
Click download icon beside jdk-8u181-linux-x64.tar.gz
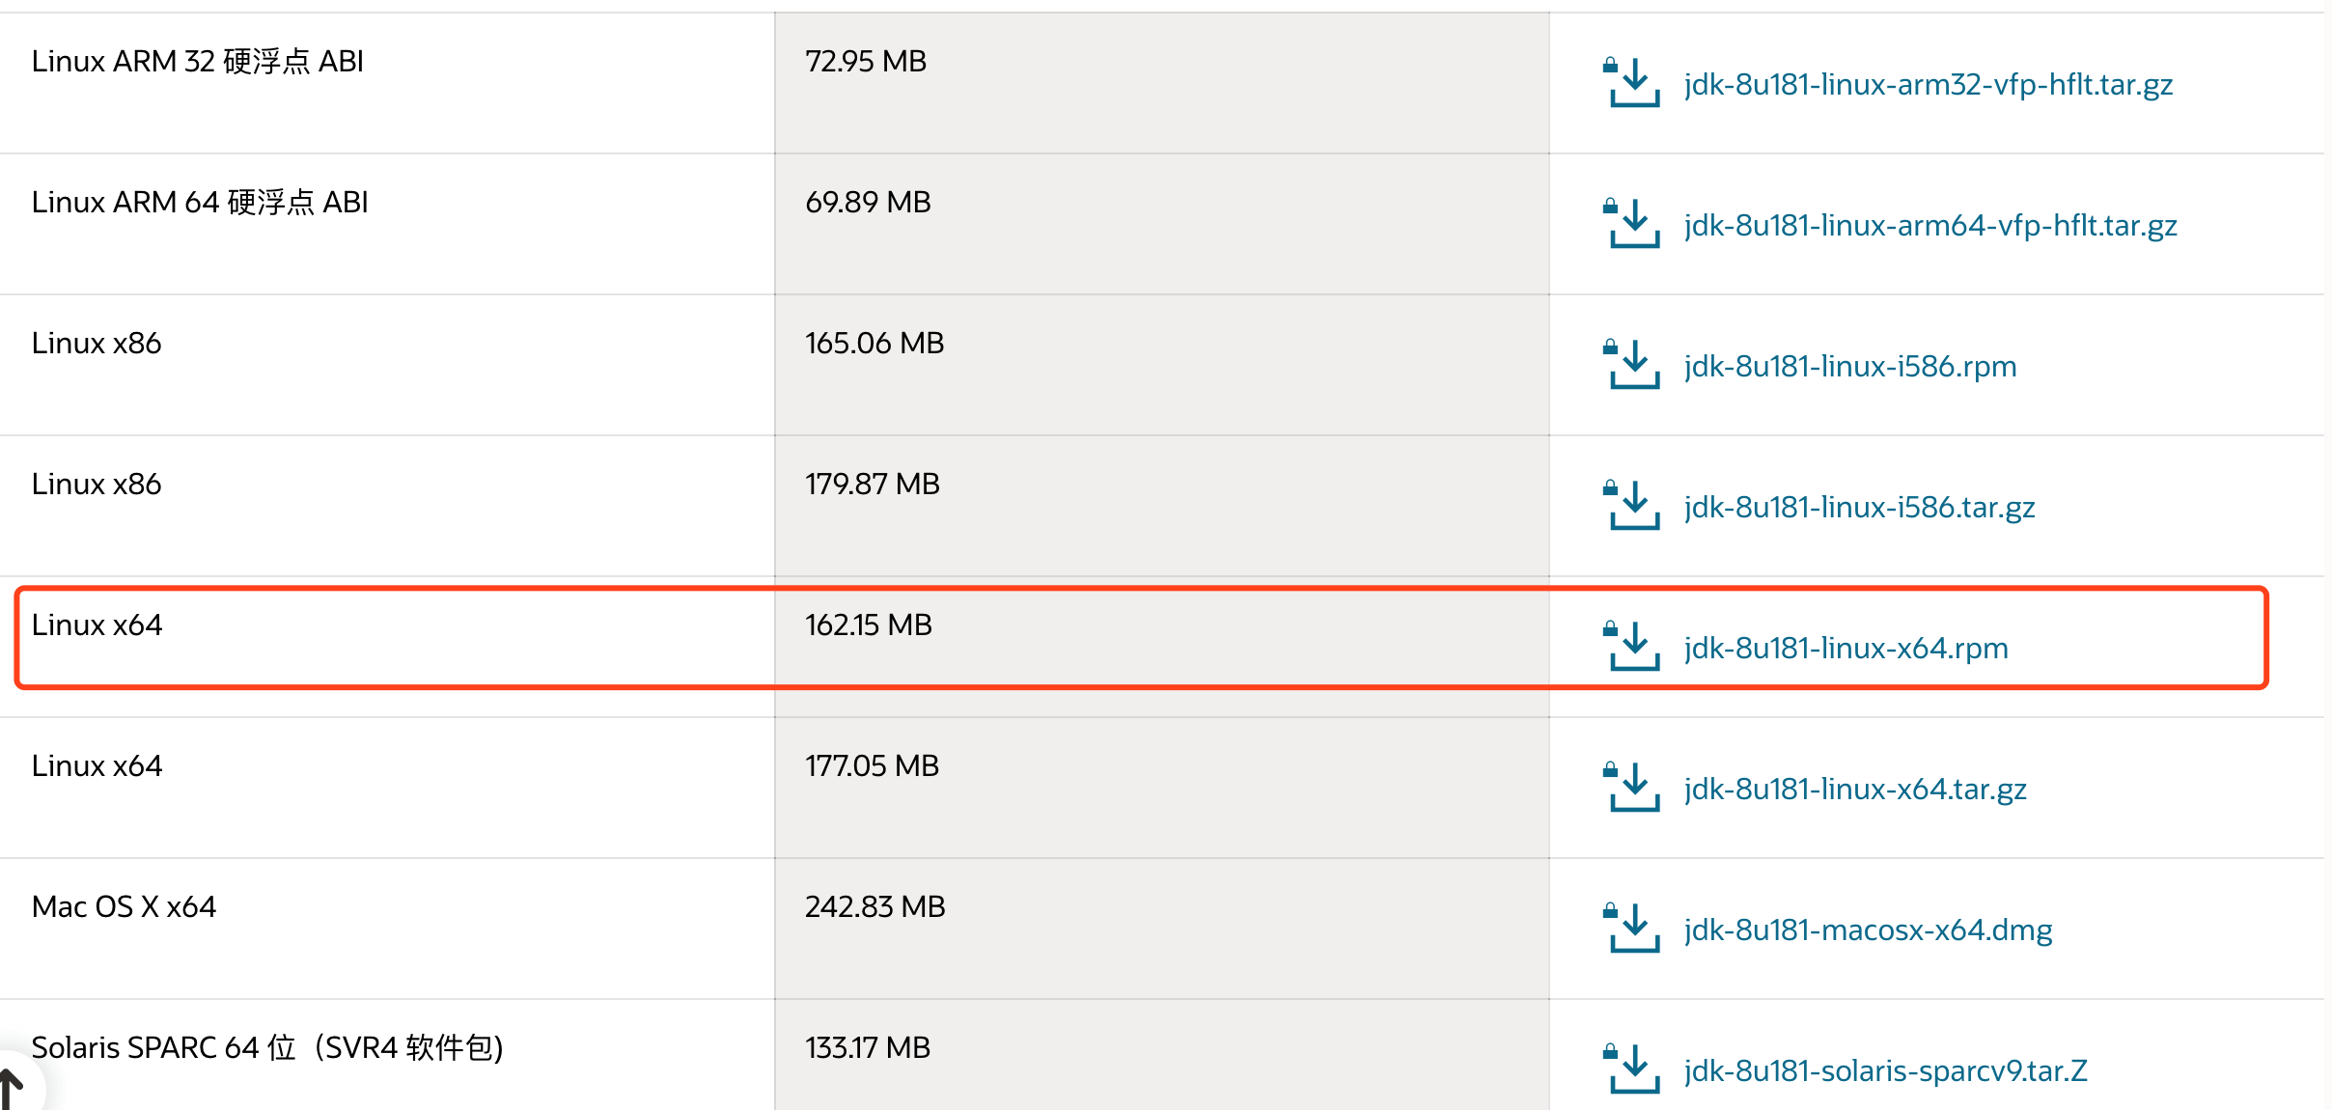1632,788
